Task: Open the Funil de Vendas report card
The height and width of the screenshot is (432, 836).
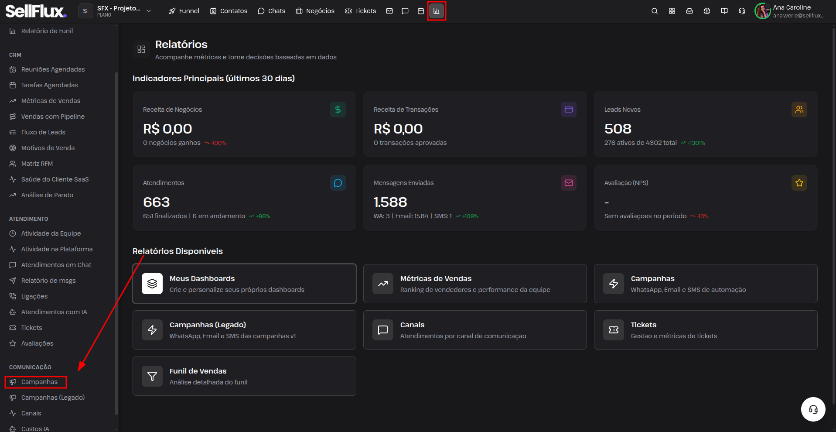Action: pyautogui.click(x=244, y=376)
